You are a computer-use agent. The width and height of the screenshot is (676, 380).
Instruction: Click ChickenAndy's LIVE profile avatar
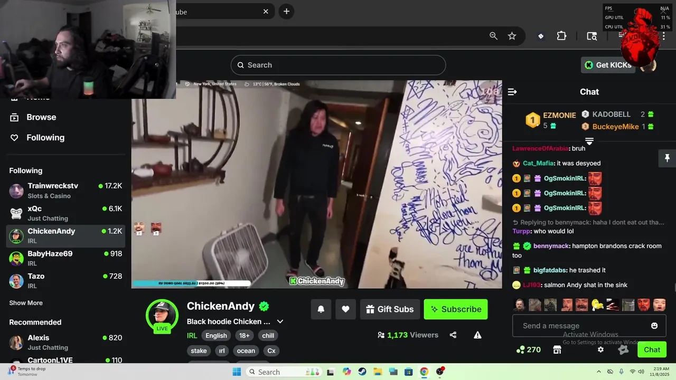coord(162,315)
